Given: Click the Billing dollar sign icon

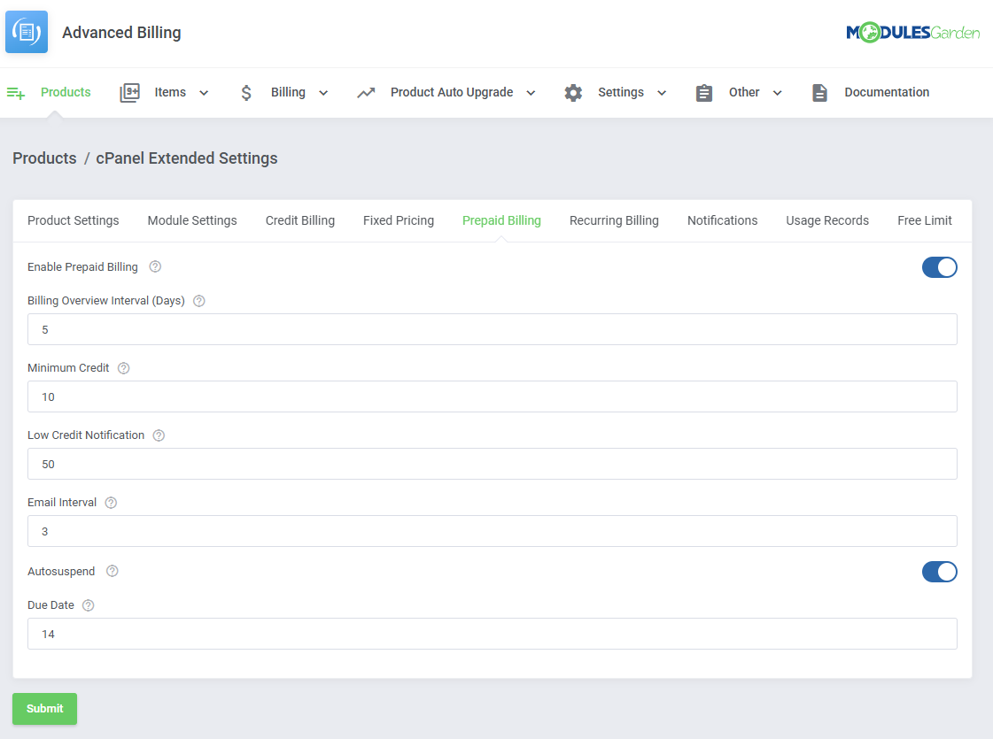Looking at the screenshot, I should pyautogui.click(x=246, y=93).
